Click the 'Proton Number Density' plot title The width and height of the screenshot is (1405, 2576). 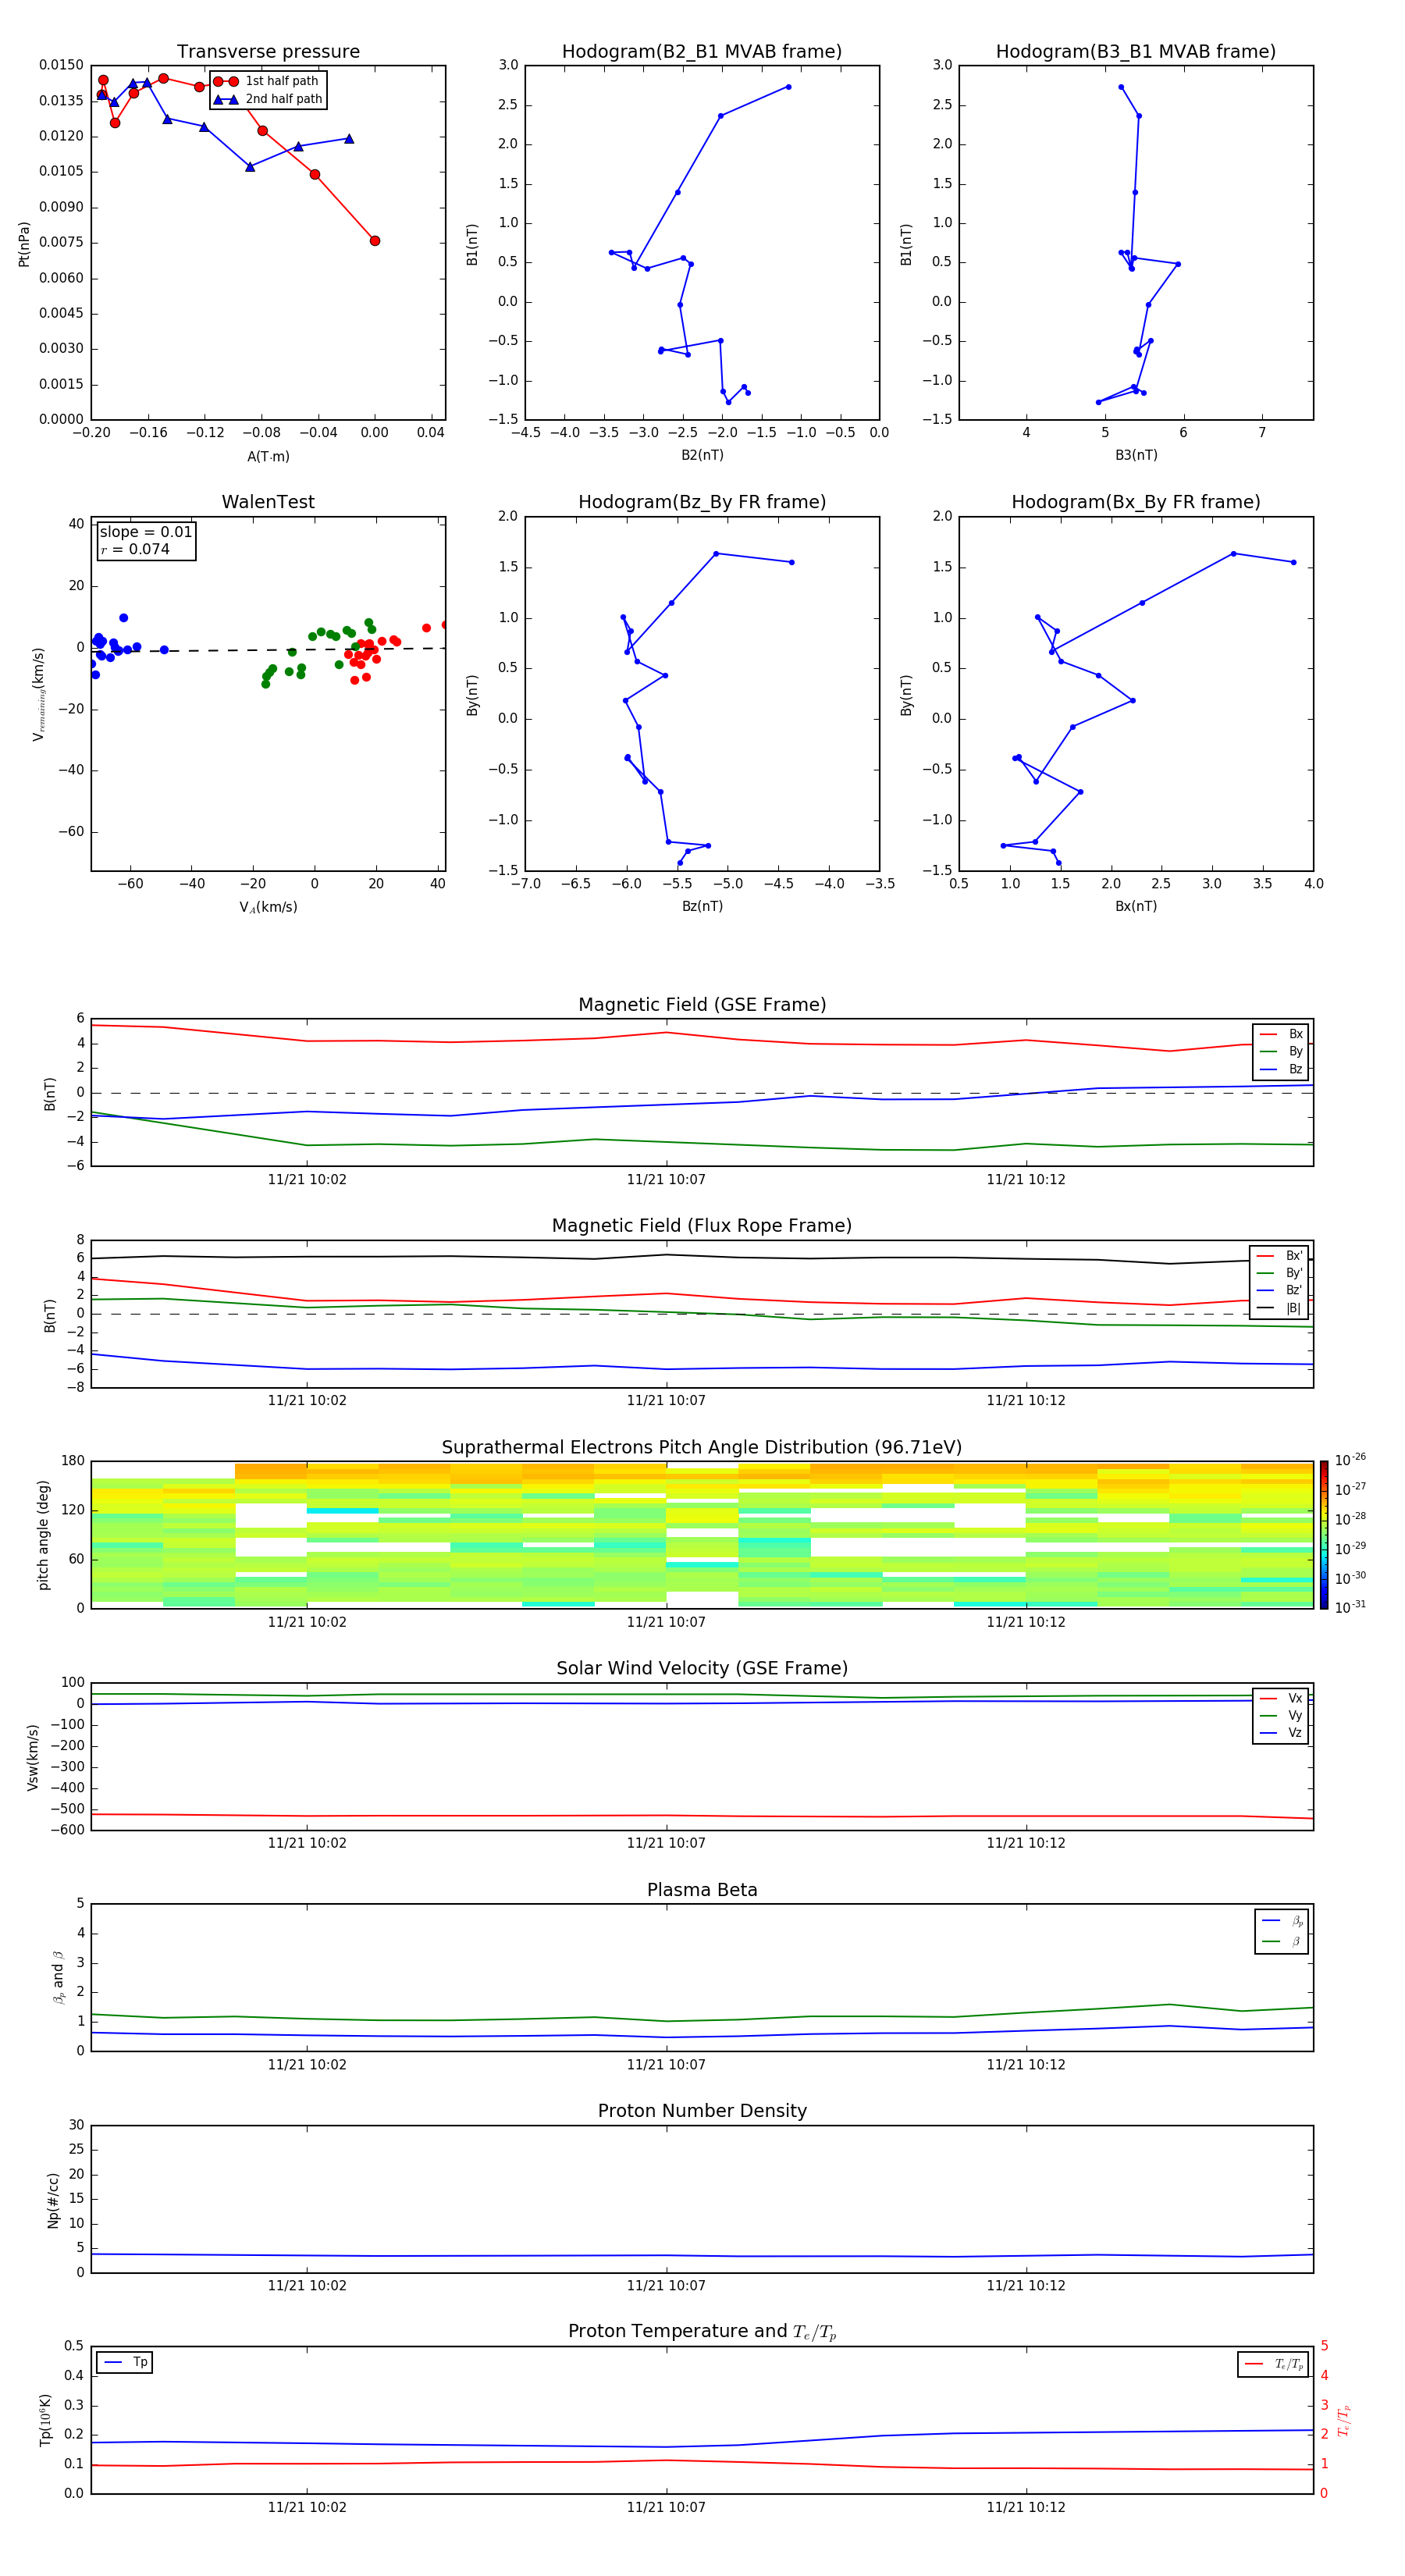pos(702,2111)
